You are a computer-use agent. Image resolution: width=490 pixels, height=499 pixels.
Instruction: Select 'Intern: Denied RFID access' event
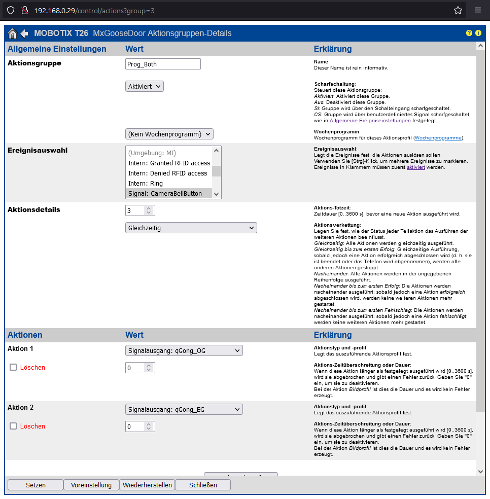pyautogui.click(x=169, y=173)
